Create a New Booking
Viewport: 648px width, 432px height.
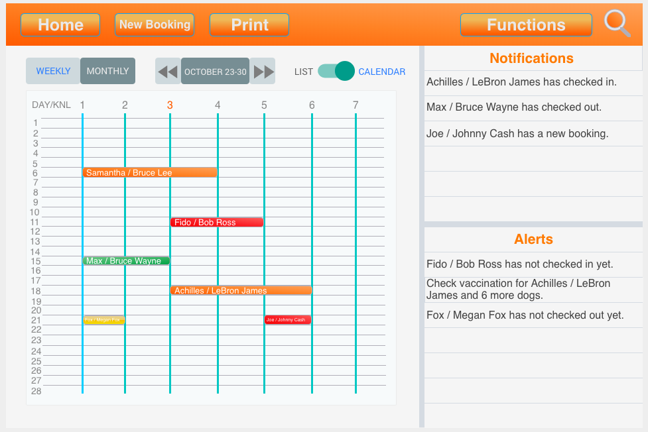155,25
